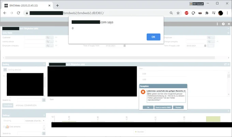This screenshot has height=137, width=232.
Task: Click the down arrow in Data streams list
Action: click(44, 129)
